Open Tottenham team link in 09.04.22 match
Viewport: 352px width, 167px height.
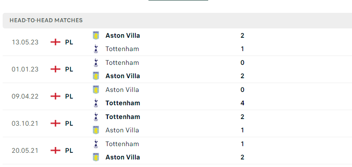tap(123, 103)
